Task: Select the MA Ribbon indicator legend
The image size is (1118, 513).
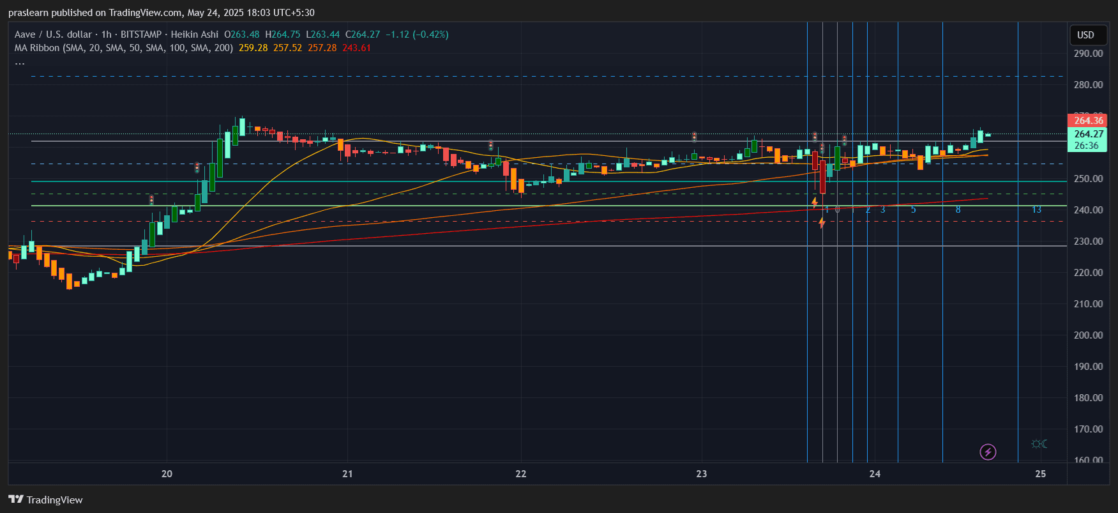Action: [x=123, y=48]
